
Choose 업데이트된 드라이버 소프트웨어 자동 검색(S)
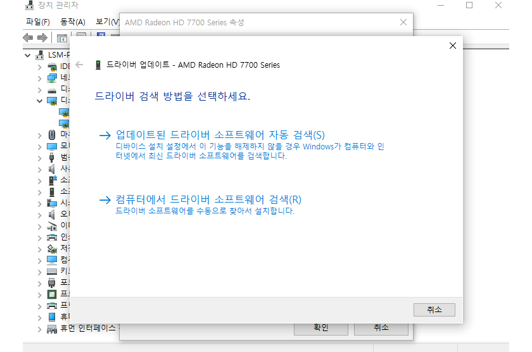click(x=220, y=135)
